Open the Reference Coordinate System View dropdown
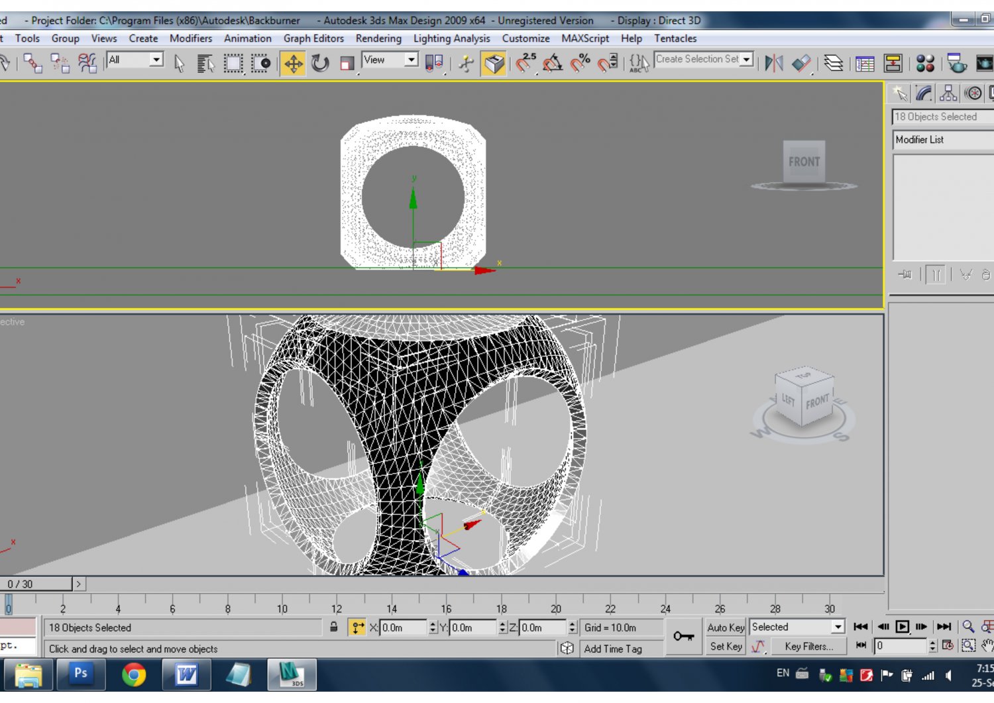994x703 pixels. click(411, 60)
